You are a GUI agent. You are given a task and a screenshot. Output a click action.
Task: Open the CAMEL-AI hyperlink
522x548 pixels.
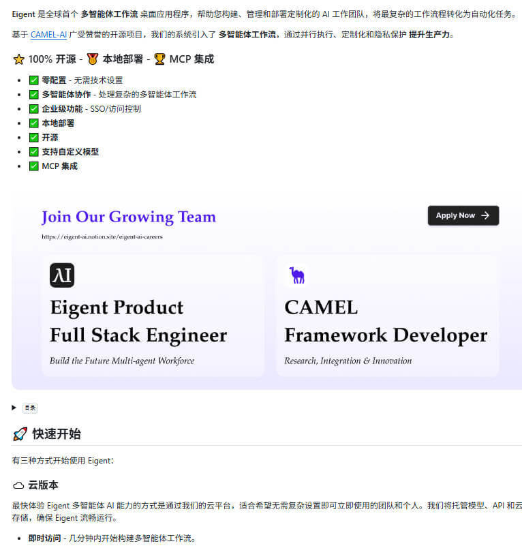pos(48,35)
